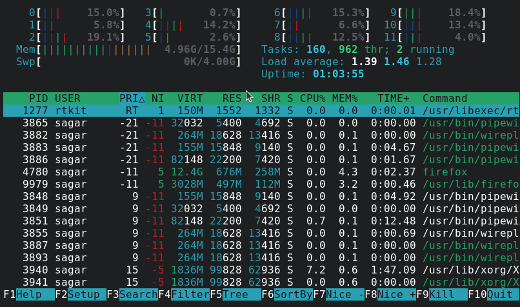Image resolution: width=520 pixels, height=307 pixels.
Task: Click F3 Search in the bottom bar
Action: [138, 295]
